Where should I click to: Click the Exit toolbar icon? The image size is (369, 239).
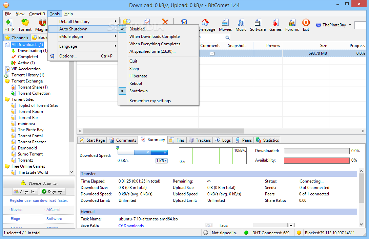point(306,25)
